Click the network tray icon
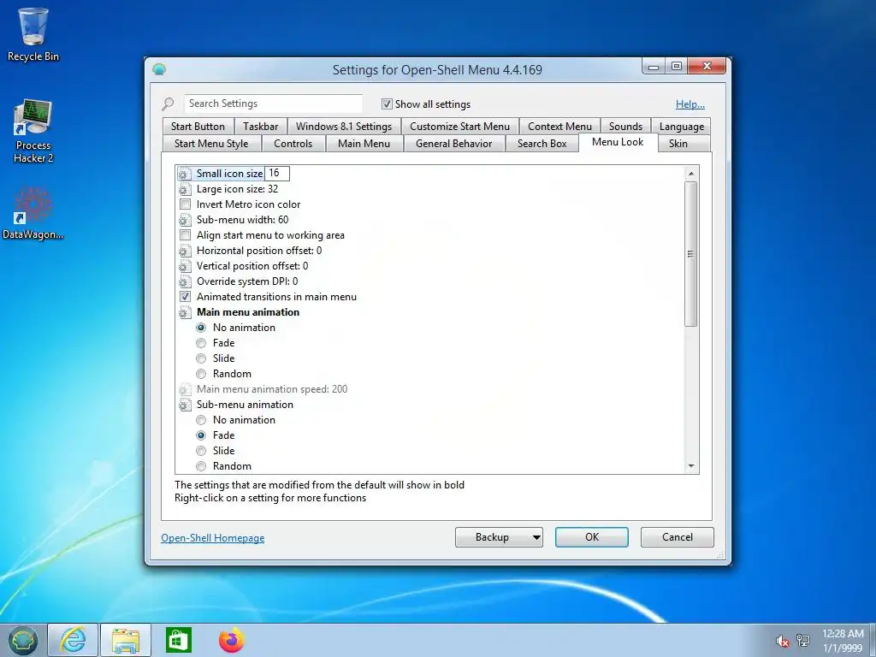 [x=803, y=640]
